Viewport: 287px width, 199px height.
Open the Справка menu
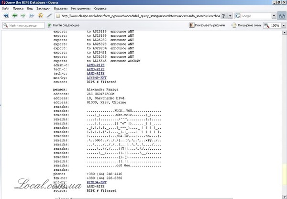click(x=100, y=9)
